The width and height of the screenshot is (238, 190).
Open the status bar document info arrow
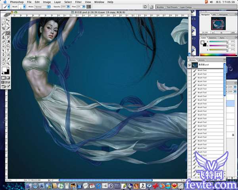(x=49, y=180)
